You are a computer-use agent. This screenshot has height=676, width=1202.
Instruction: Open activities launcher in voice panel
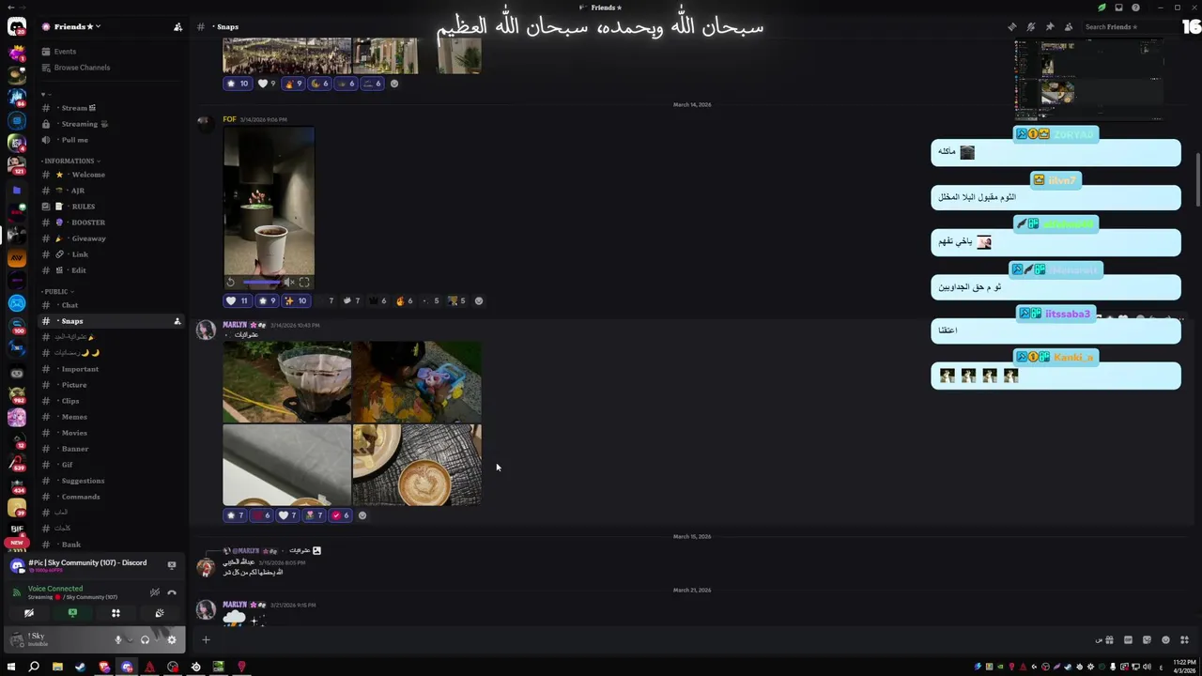click(116, 613)
